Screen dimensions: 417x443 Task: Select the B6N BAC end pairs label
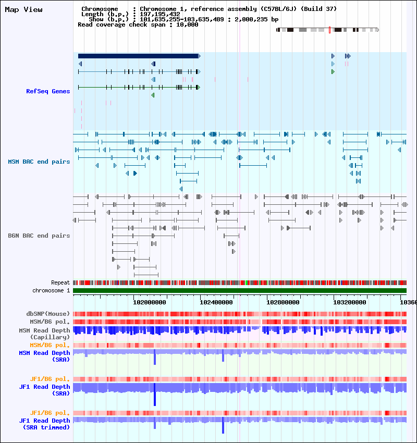pos(39,236)
